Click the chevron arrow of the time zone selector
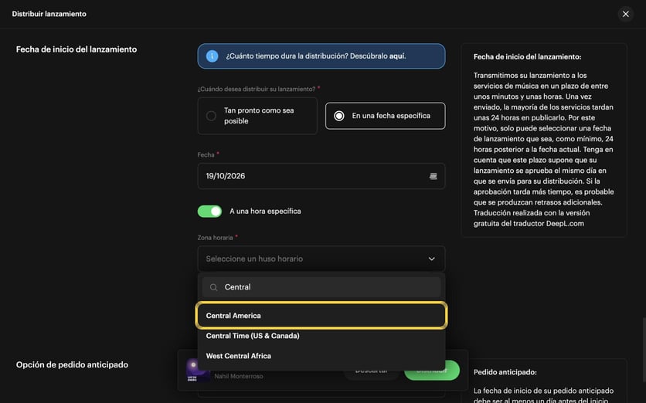Image resolution: width=646 pixels, height=403 pixels. [431, 259]
